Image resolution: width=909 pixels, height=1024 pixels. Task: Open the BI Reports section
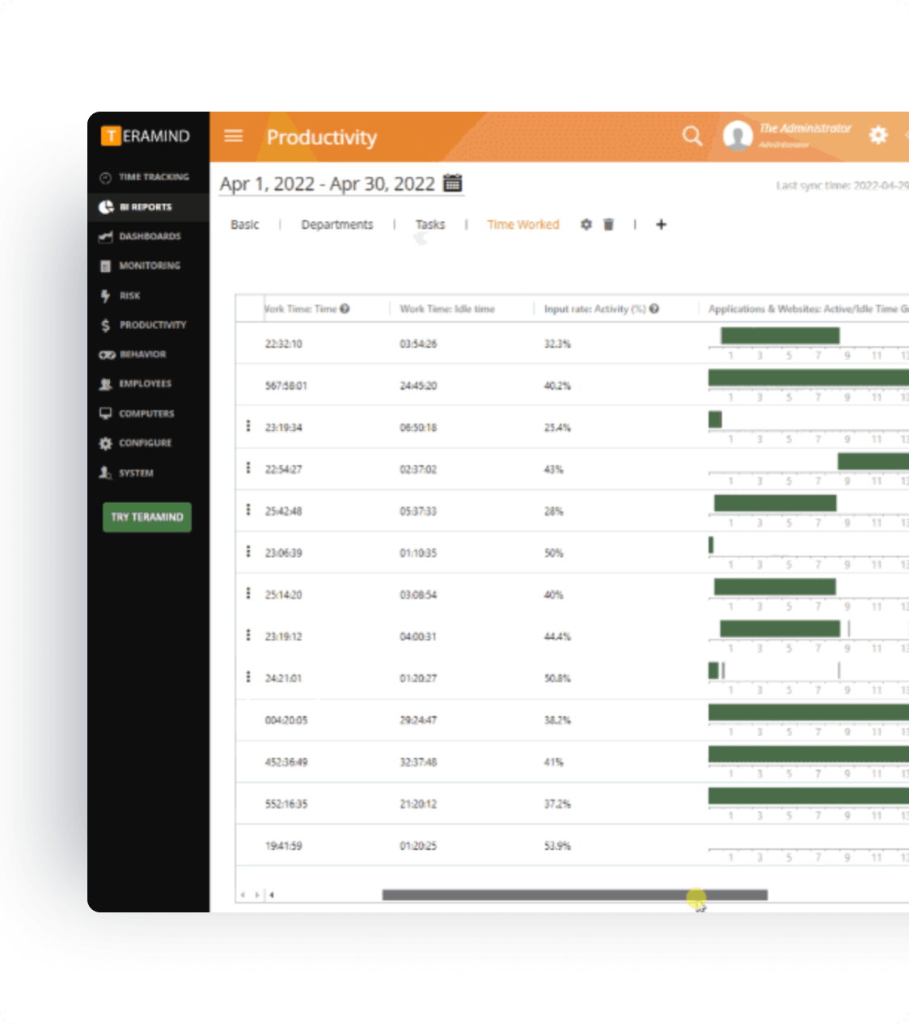tap(144, 207)
